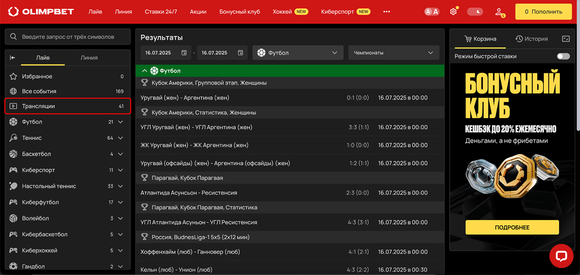This screenshot has width=580, height=275.
Task: Click the panel layout icon beside История
Action: click(x=566, y=39)
